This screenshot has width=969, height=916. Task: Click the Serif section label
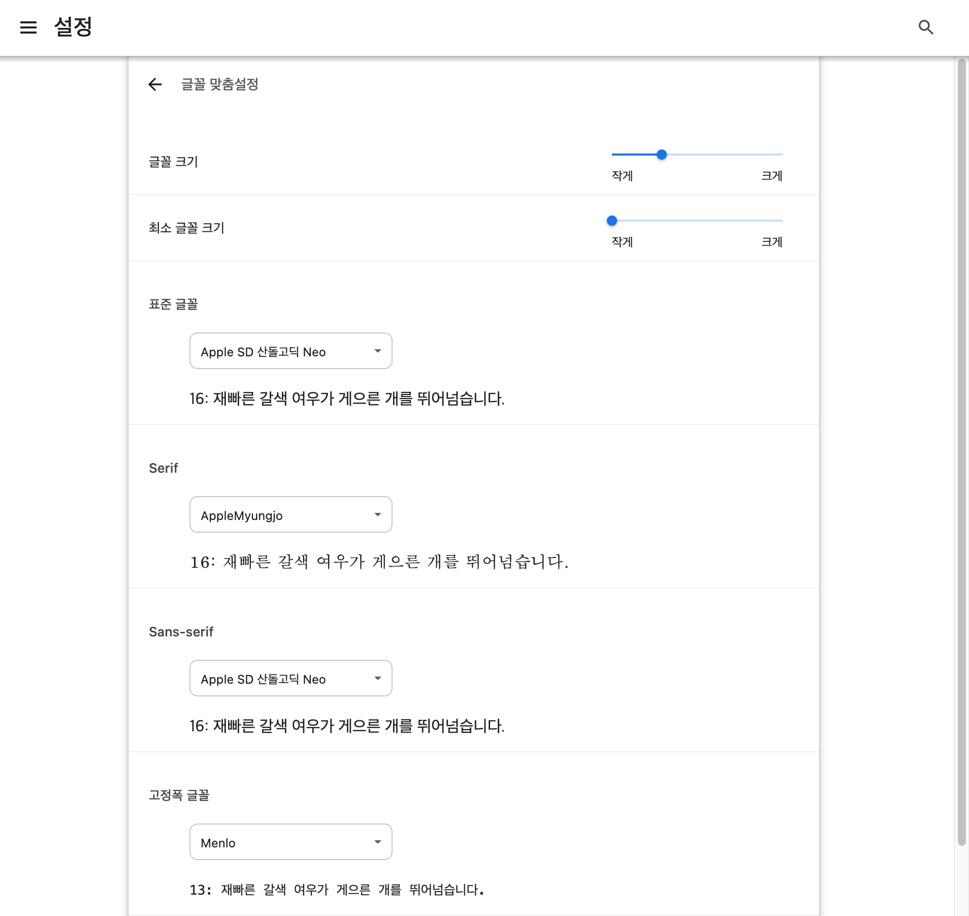point(164,468)
